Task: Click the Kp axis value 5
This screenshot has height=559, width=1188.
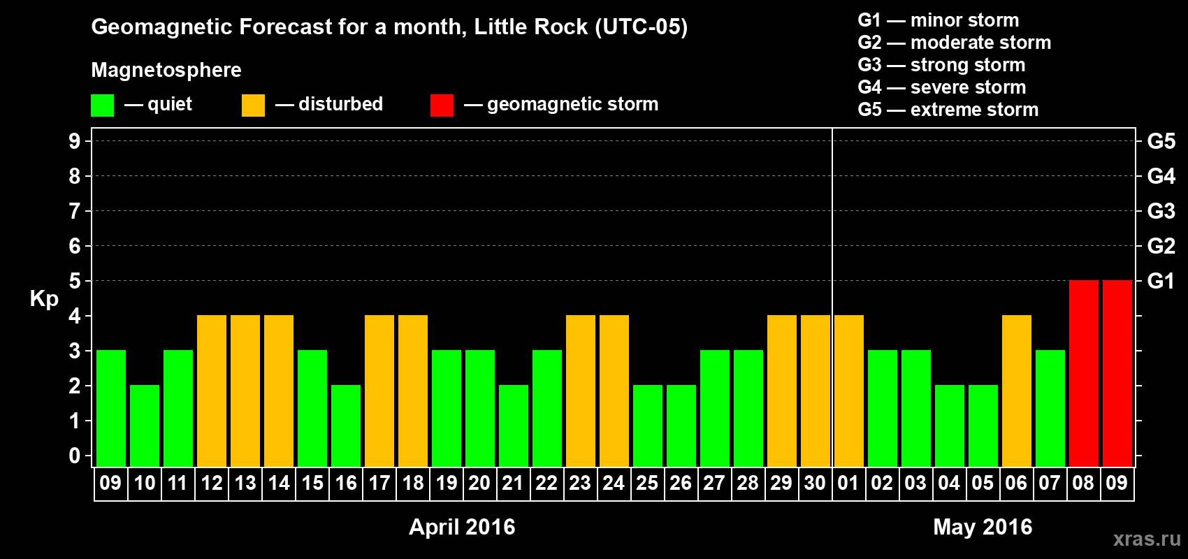Action: [75, 281]
